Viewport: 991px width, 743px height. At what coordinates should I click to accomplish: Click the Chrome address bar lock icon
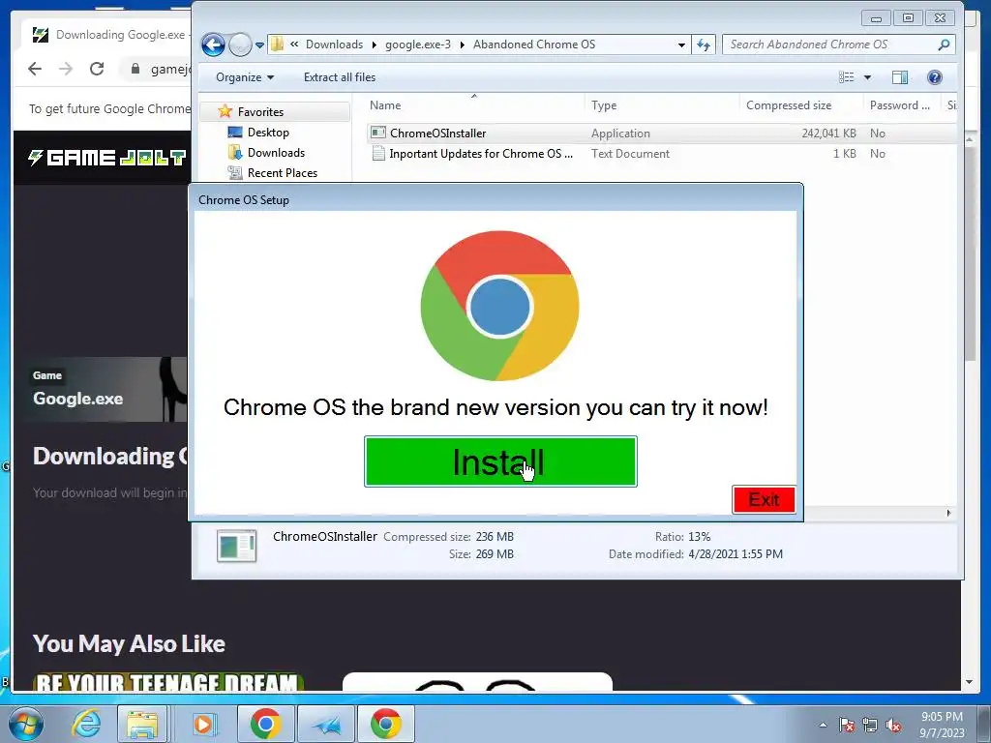click(135, 69)
